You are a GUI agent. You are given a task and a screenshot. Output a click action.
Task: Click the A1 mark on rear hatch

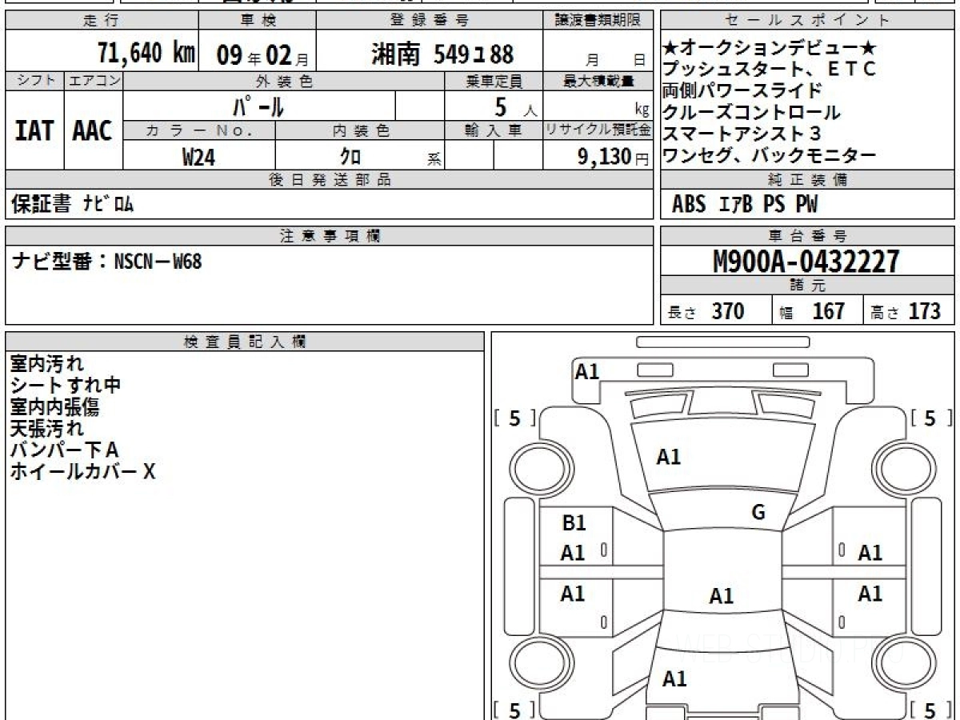click(674, 679)
